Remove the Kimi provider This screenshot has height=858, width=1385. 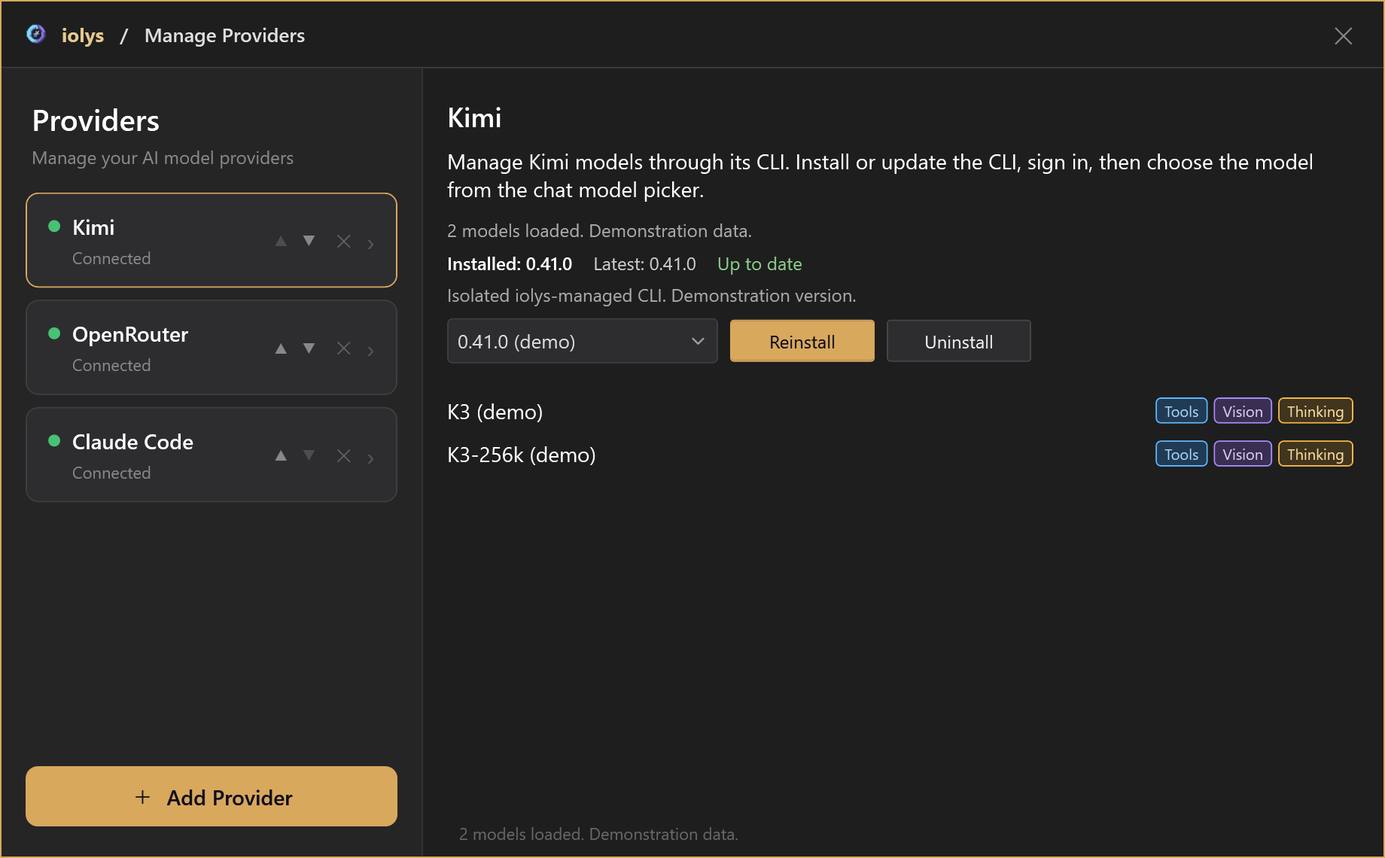[x=344, y=241]
